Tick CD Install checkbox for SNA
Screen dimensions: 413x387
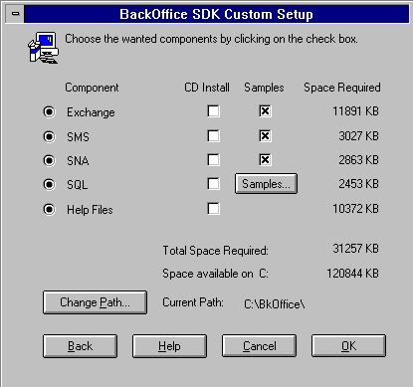tap(213, 160)
